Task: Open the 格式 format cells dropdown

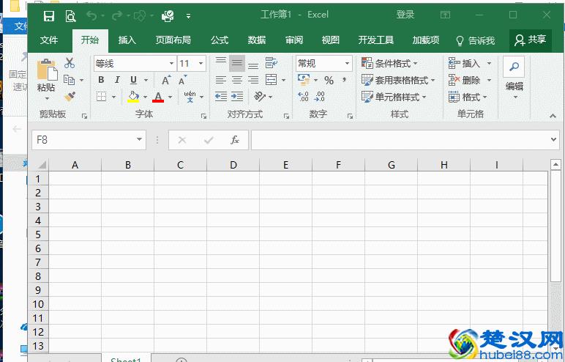Action: 468,97
